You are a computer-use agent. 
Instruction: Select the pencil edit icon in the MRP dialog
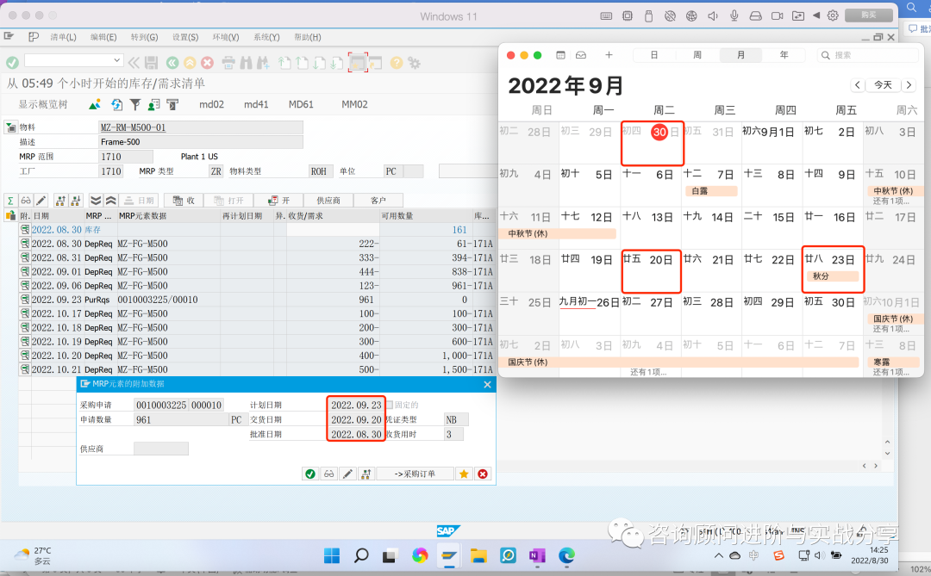pyautogui.click(x=348, y=473)
